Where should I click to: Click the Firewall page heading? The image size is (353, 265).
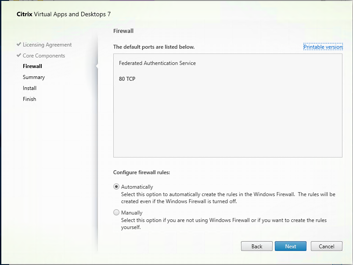(x=123, y=31)
